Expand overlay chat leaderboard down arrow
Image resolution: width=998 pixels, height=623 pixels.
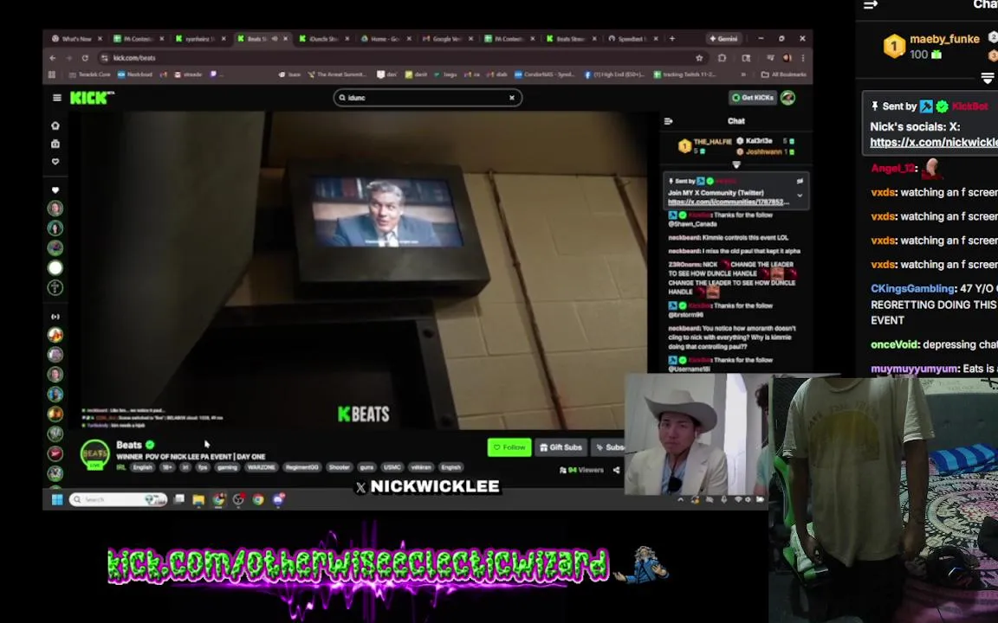tap(988, 78)
